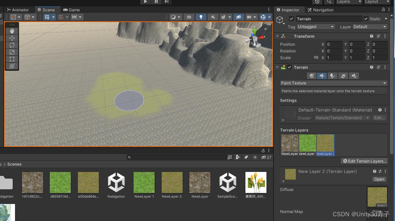Select the Hand tool in scene toolbar

click(12, 31)
